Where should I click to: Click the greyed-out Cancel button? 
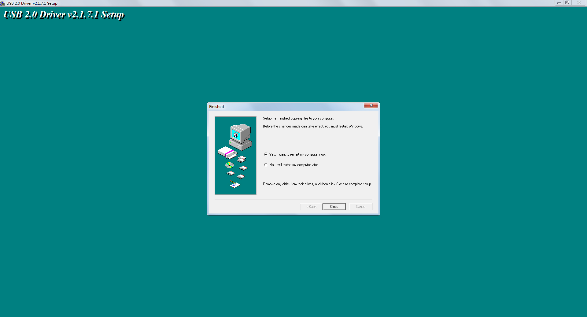click(x=361, y=207)
